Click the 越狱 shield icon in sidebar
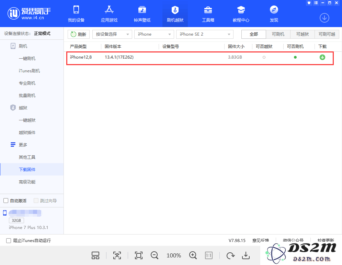The height and width of the screenshot is (265, 342). [13, 108]
